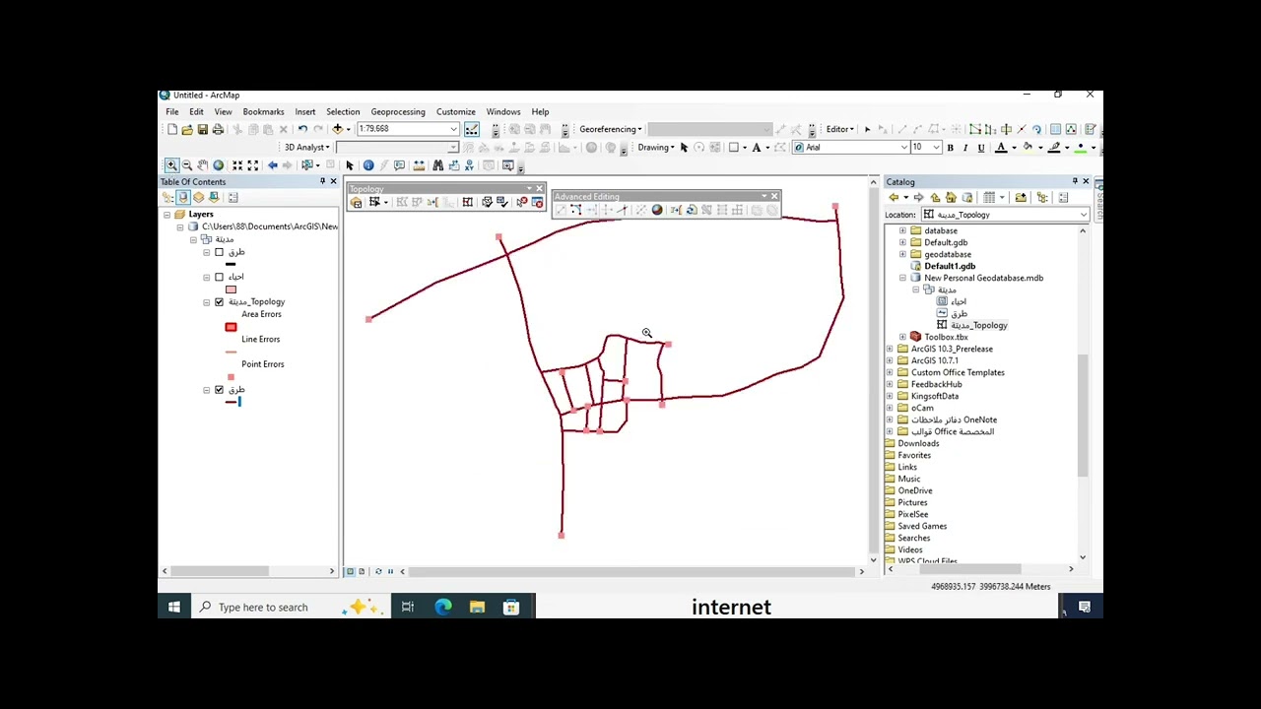The width and height of the screenshot is (1261, 709).
Task: Open the Error Inspector on Topology toolbar
Action: point(538,202)
